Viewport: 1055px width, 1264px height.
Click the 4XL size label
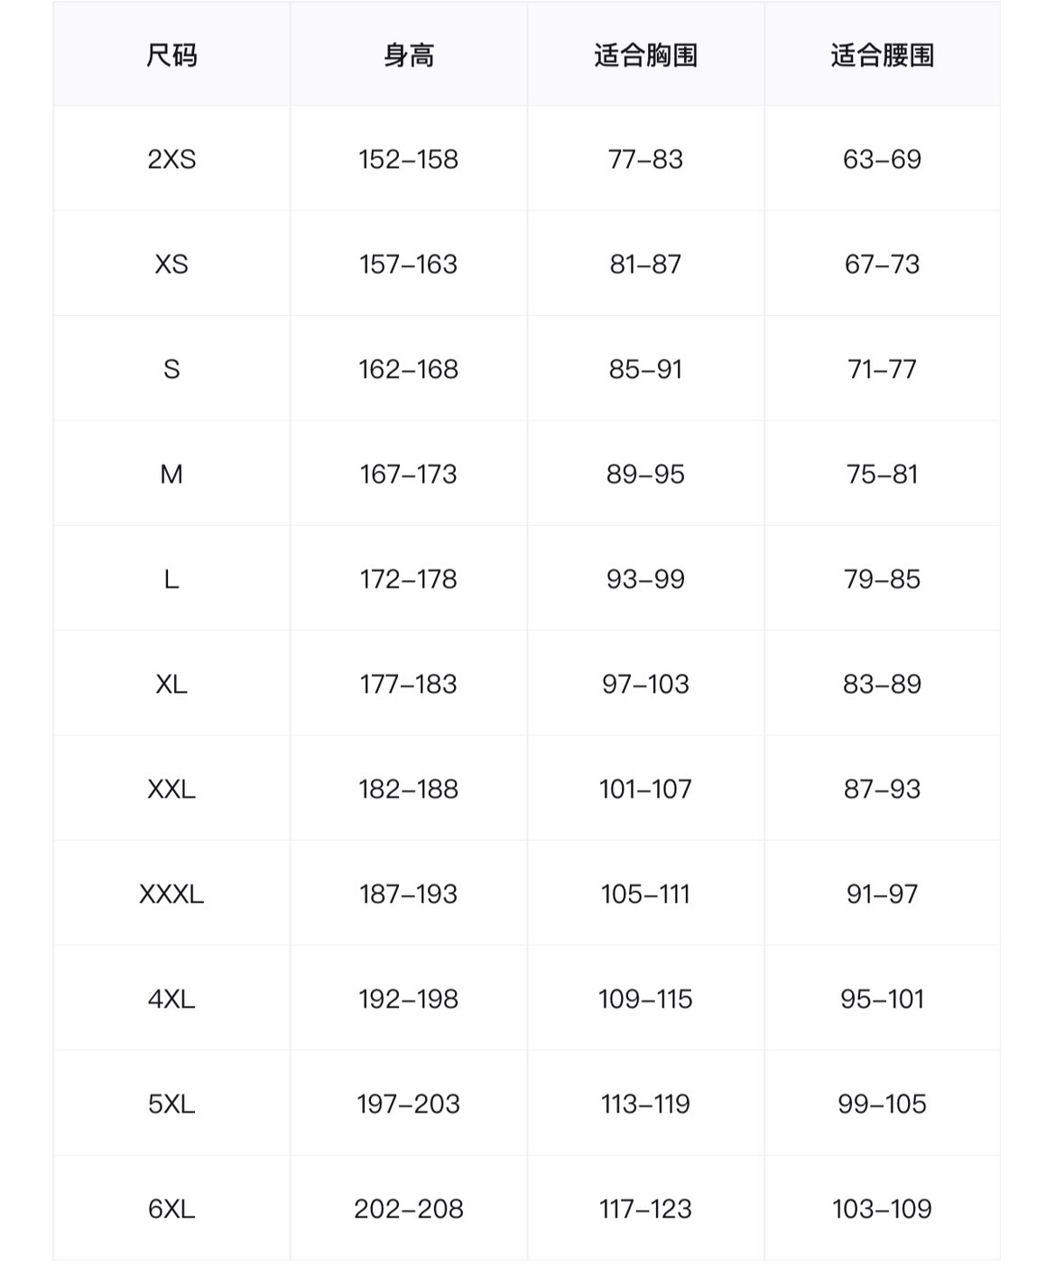(x=171, y=1000)
